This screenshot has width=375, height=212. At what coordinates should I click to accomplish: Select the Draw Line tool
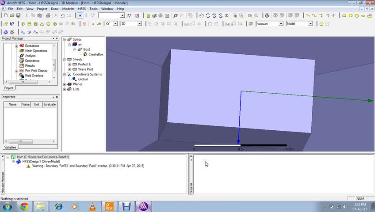point(308,15)
